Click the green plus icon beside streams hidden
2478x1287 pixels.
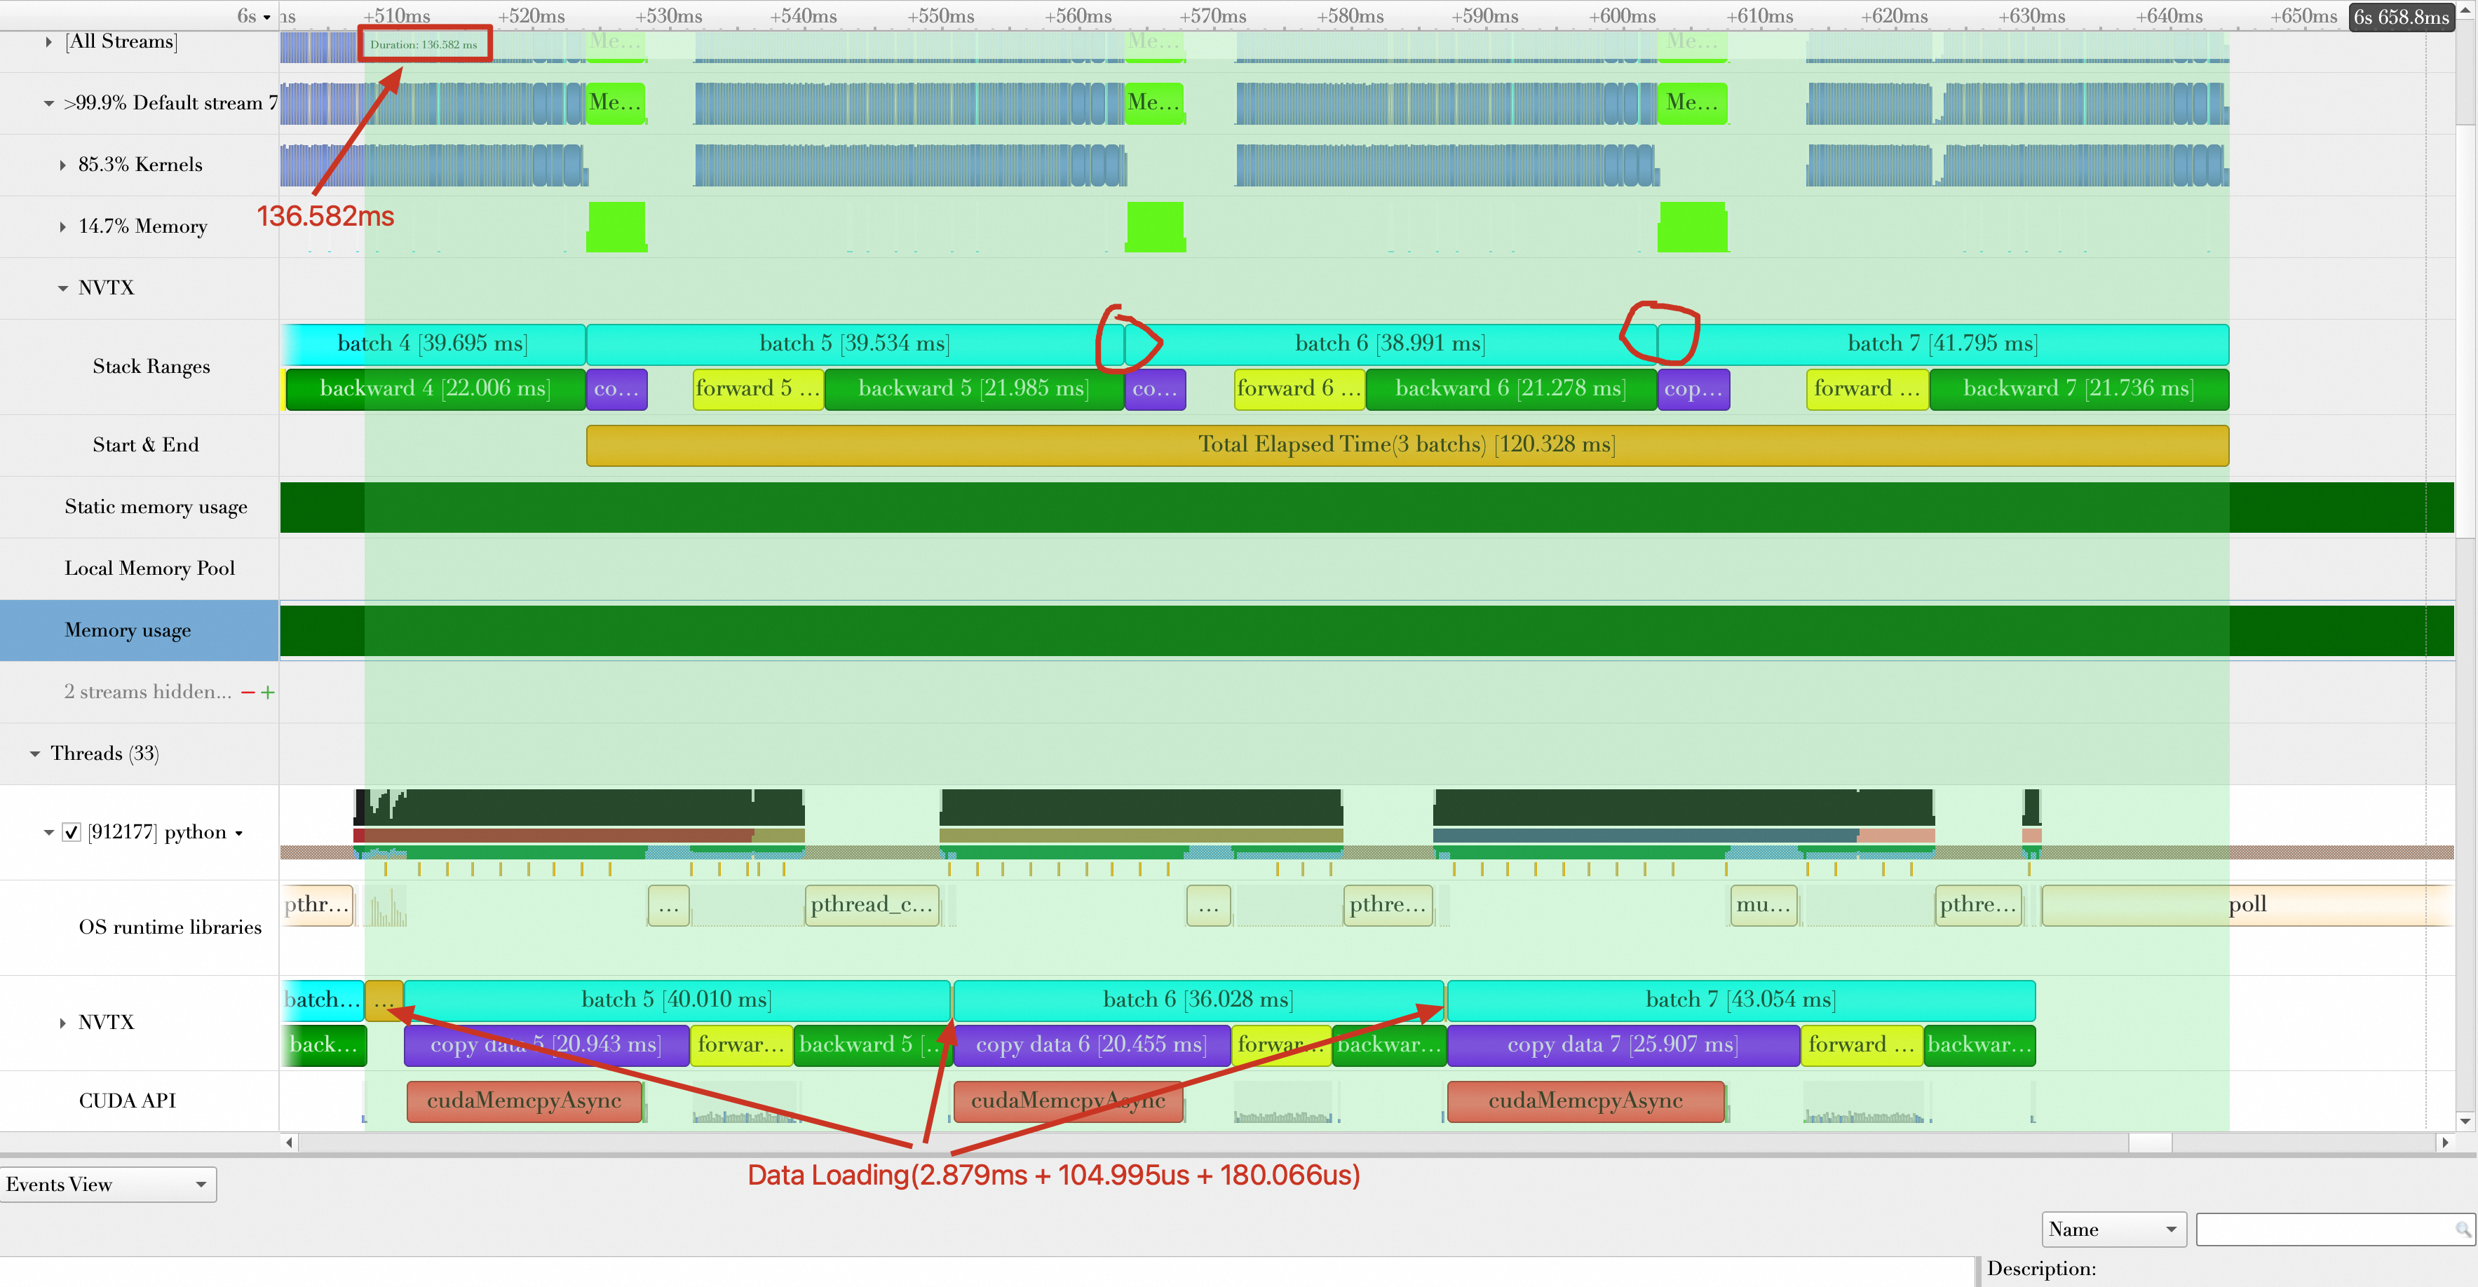click(x=267, y=693)
